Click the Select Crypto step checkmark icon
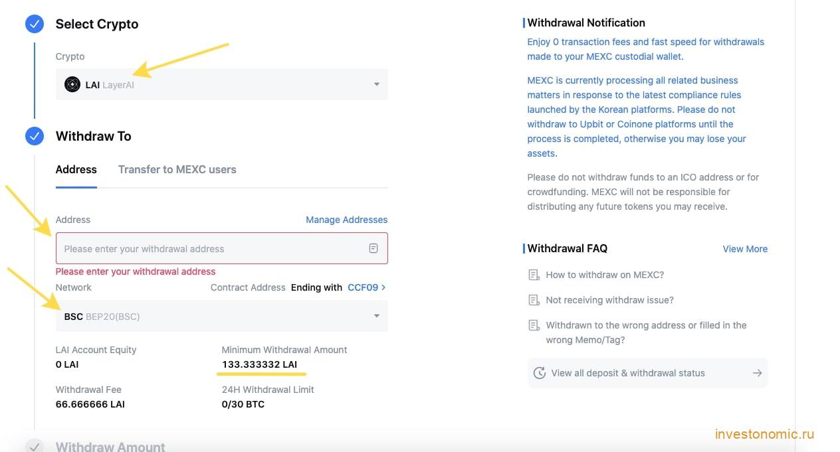840x452 pixels. (x=35, y=24)
